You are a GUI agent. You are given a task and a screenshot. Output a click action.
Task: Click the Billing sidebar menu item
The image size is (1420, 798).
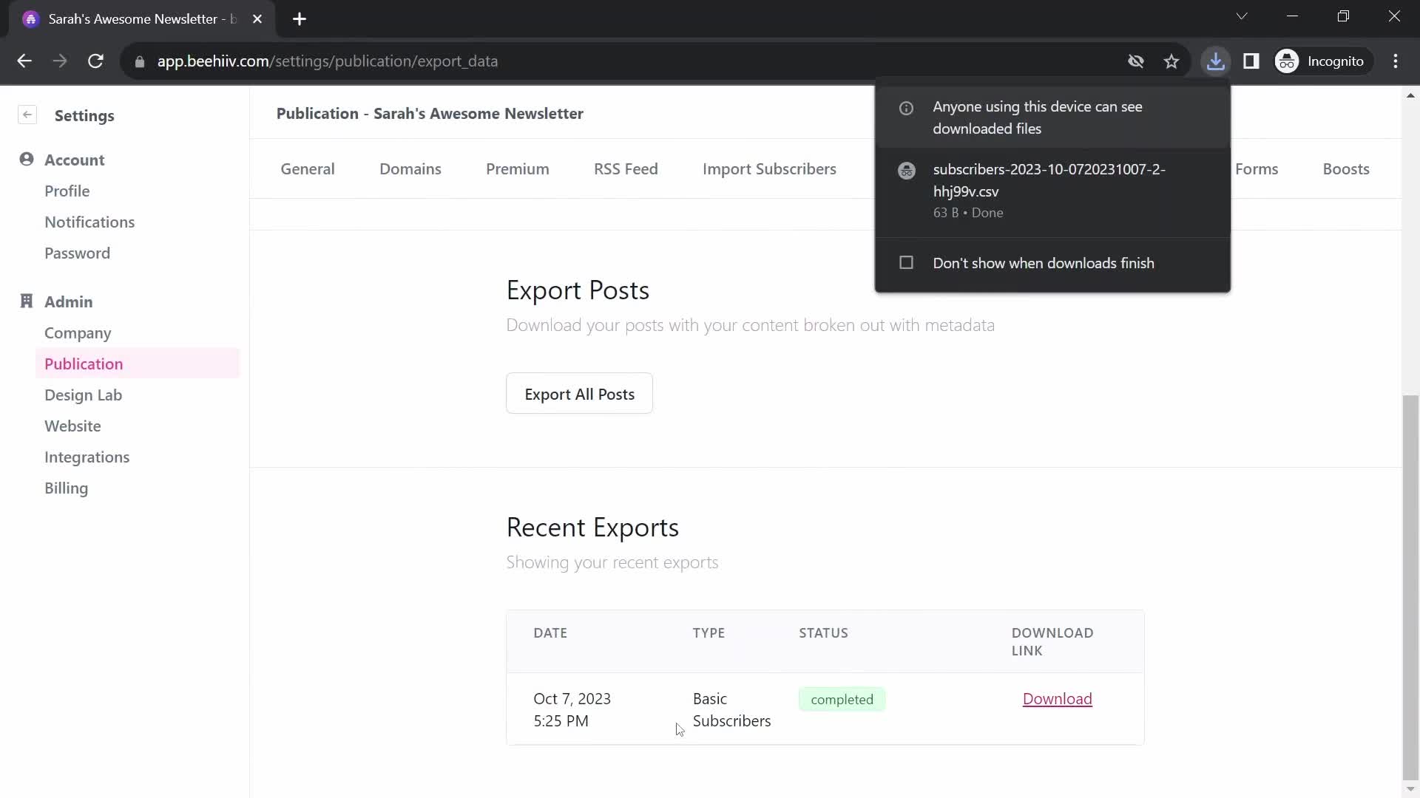67,489
